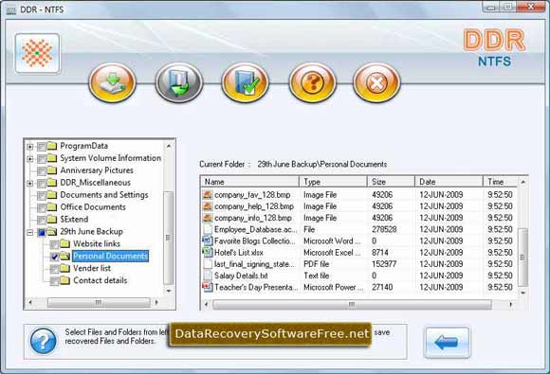Uncheck the Personal Documents folder checkbox
The width and height of the screenshot is (550, 374).
click(54, 257)
